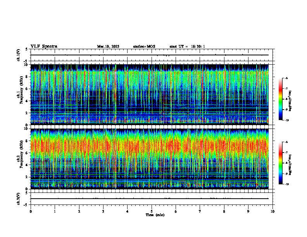Click the "2" kHz tick on ch.2 spectrogram
The width and height of the screenshot is (307, 237).
click(27, 177)
